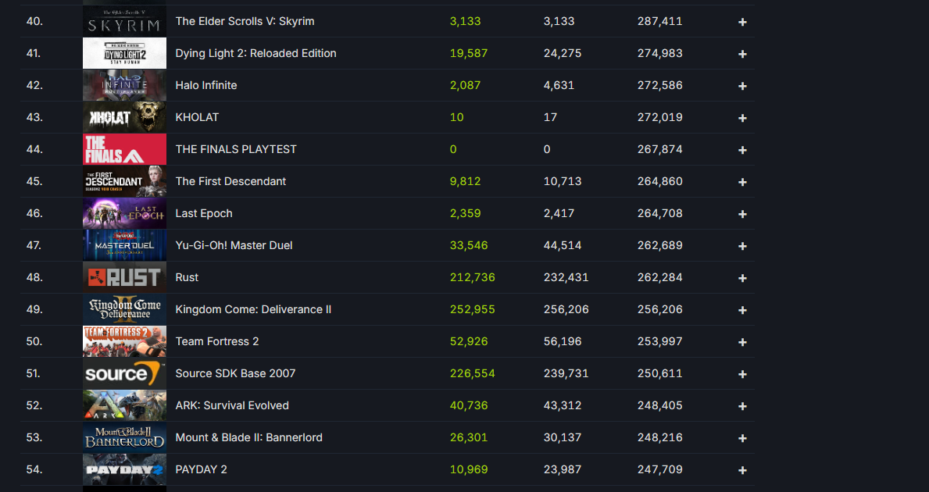Select 24h peak value 56,196
Screen dimensions: 929x492
tap(563, 341)
